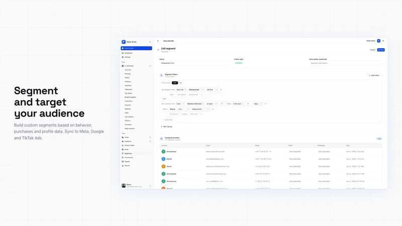Click the Costs icon under Tools
The image size is (402, 226).
pos(123,137)
